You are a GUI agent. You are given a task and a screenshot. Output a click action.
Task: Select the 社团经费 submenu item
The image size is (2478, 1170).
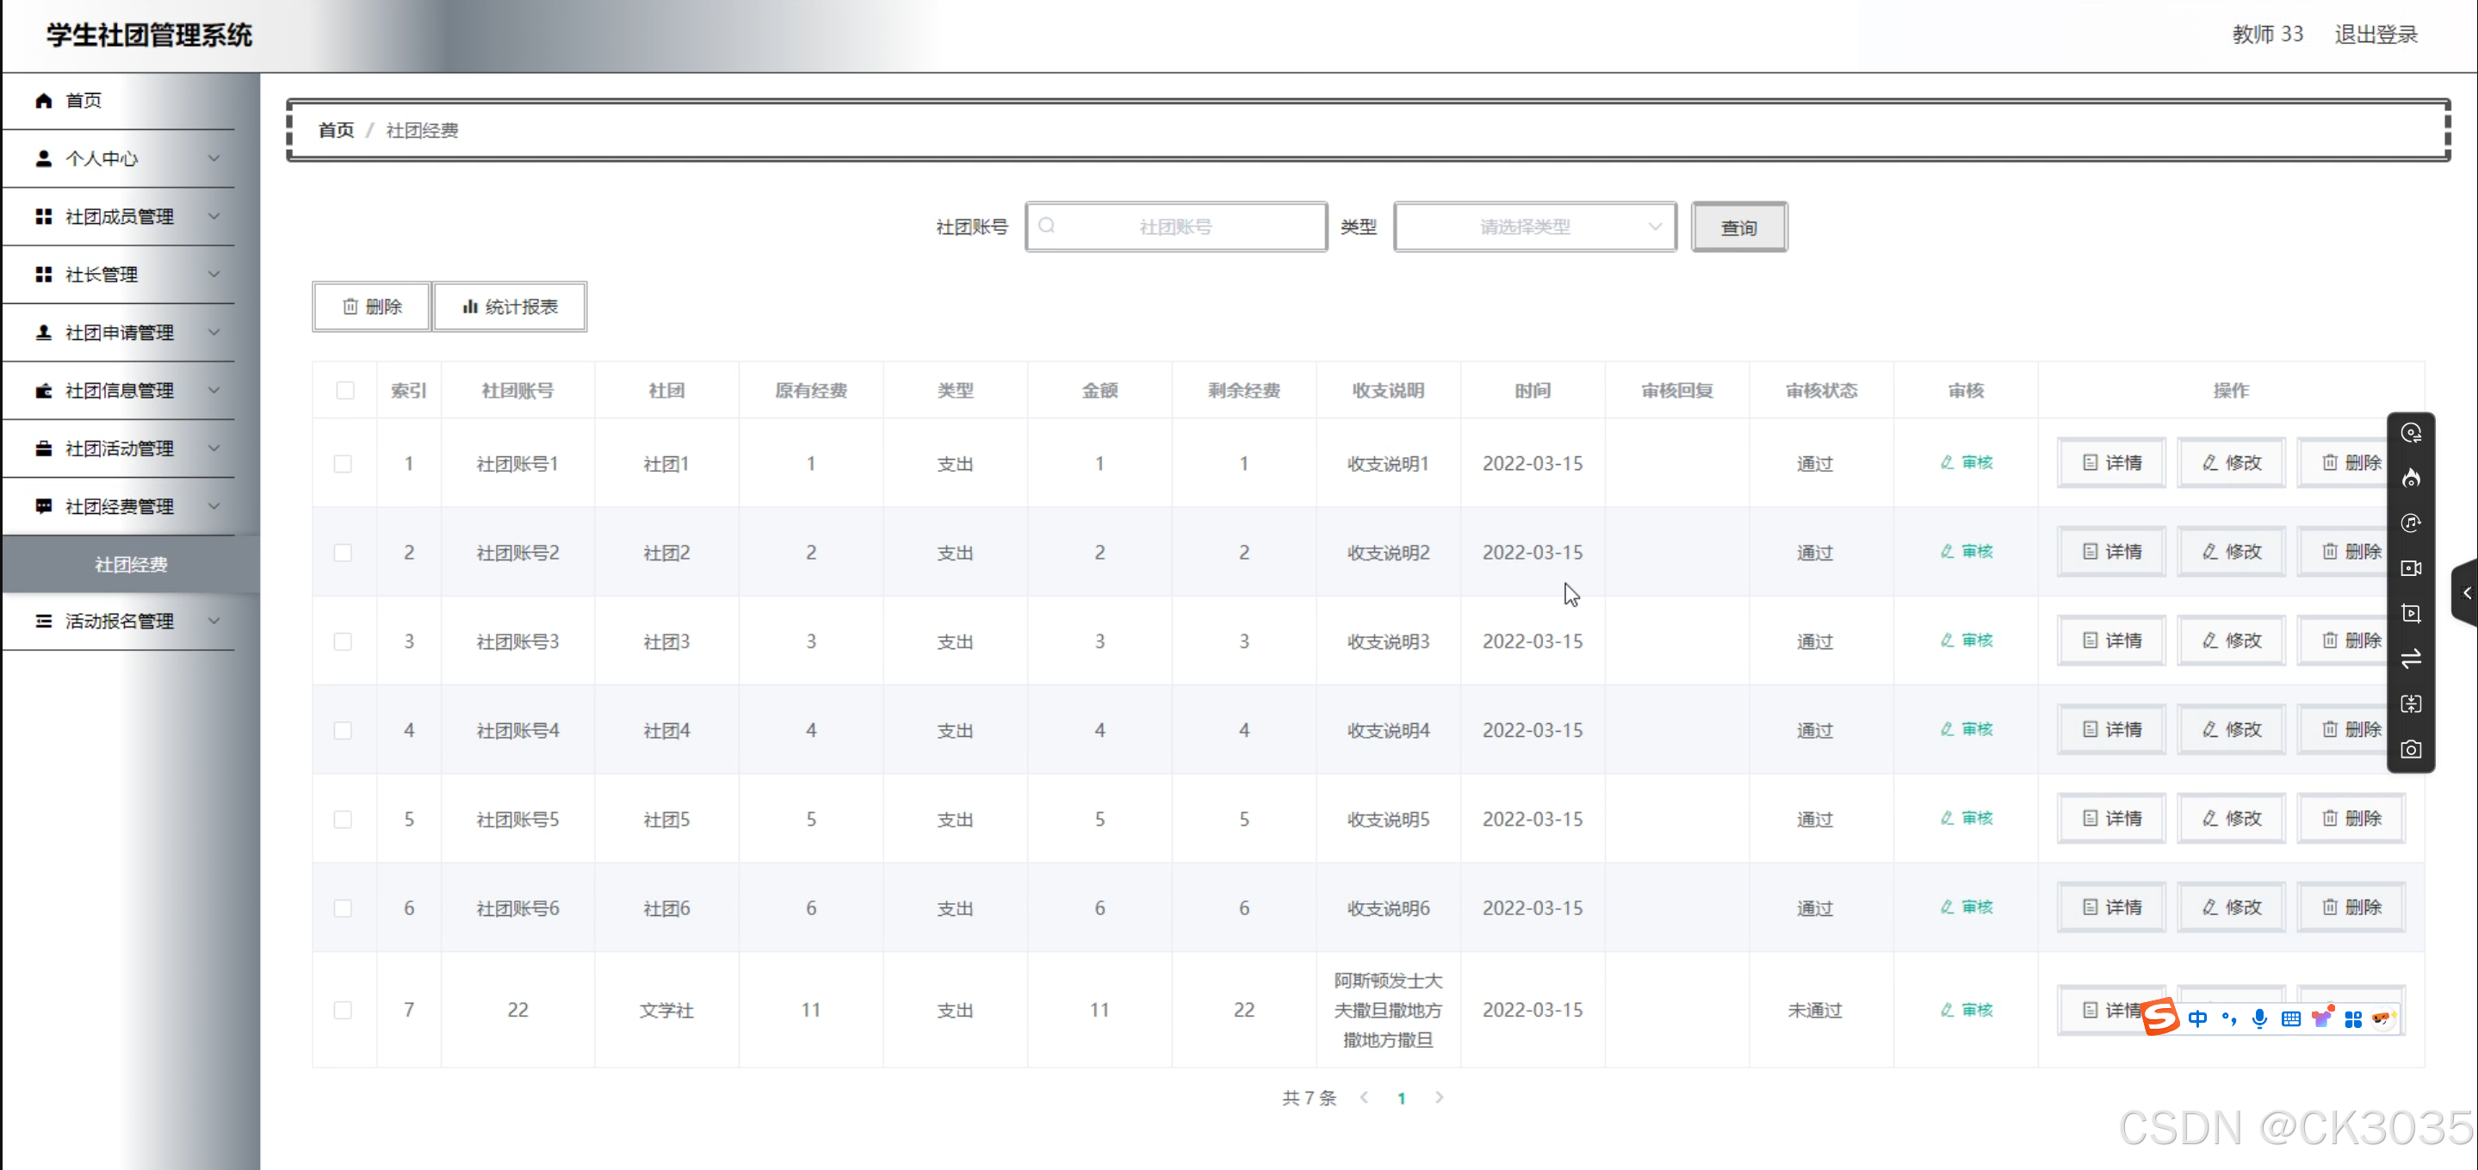click(131, 565)
